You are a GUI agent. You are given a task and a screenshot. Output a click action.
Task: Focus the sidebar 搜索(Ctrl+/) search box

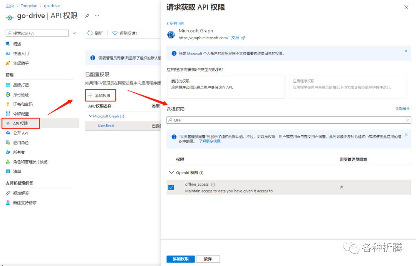pos(37,33)
